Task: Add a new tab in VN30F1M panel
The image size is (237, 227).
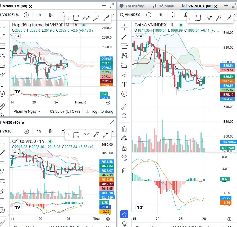Action: coord(104,6)
